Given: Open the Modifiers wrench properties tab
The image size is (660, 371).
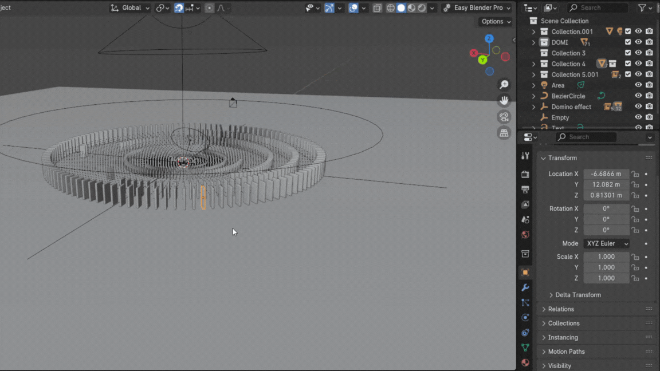Looking at the screenshot, I should pos(525,287).
